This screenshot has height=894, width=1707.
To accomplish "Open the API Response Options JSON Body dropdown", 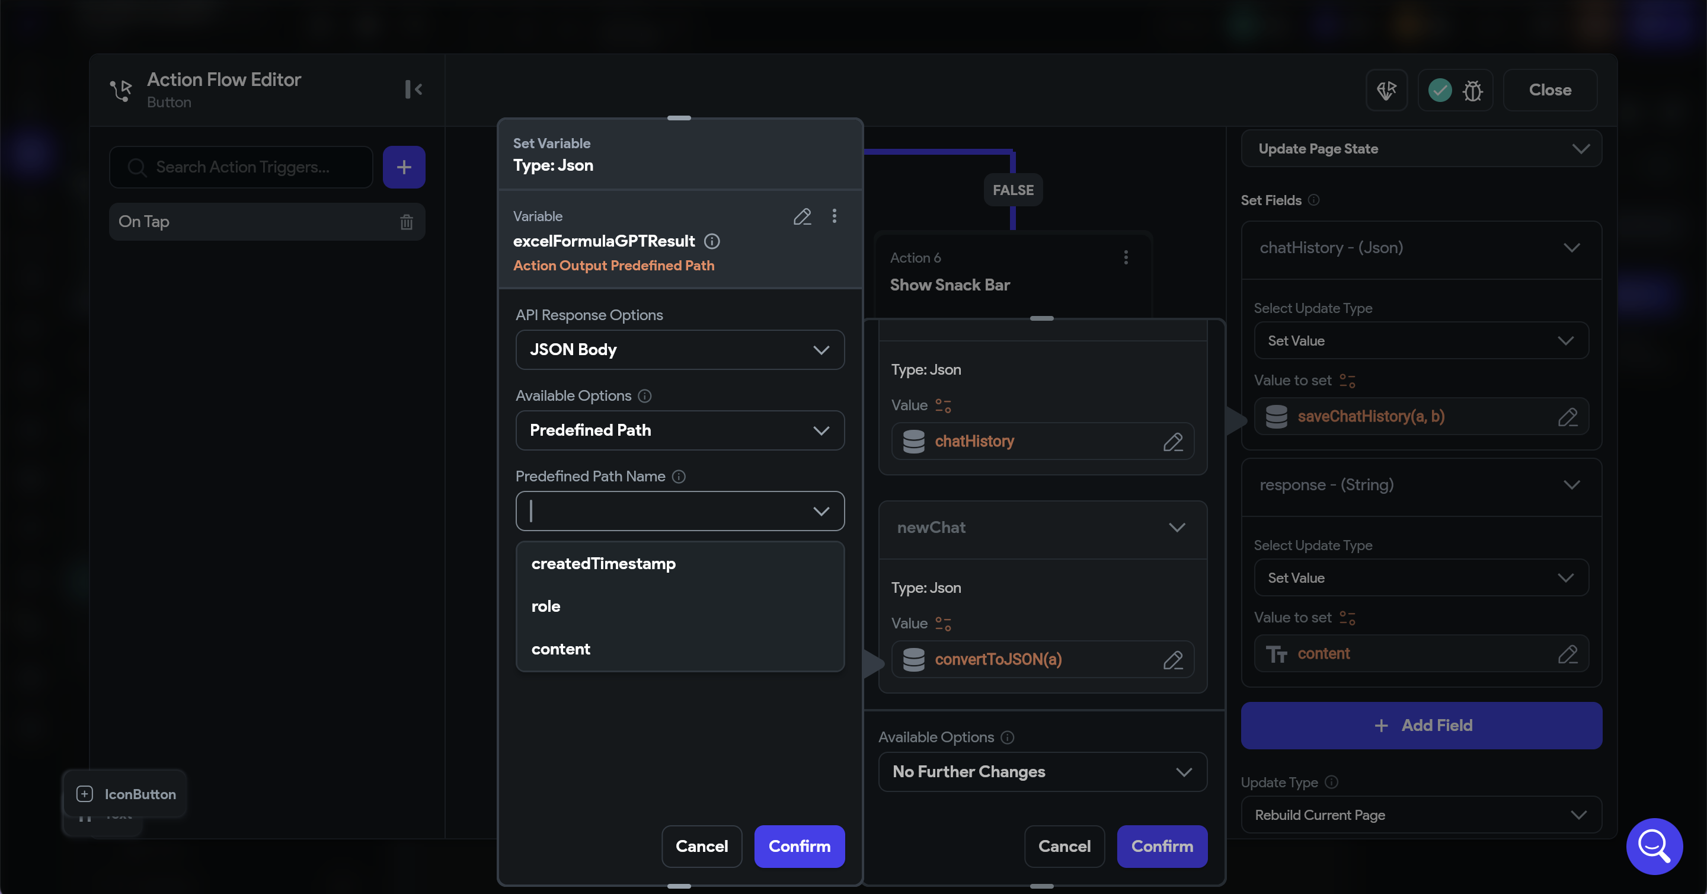I will (680, 349).
